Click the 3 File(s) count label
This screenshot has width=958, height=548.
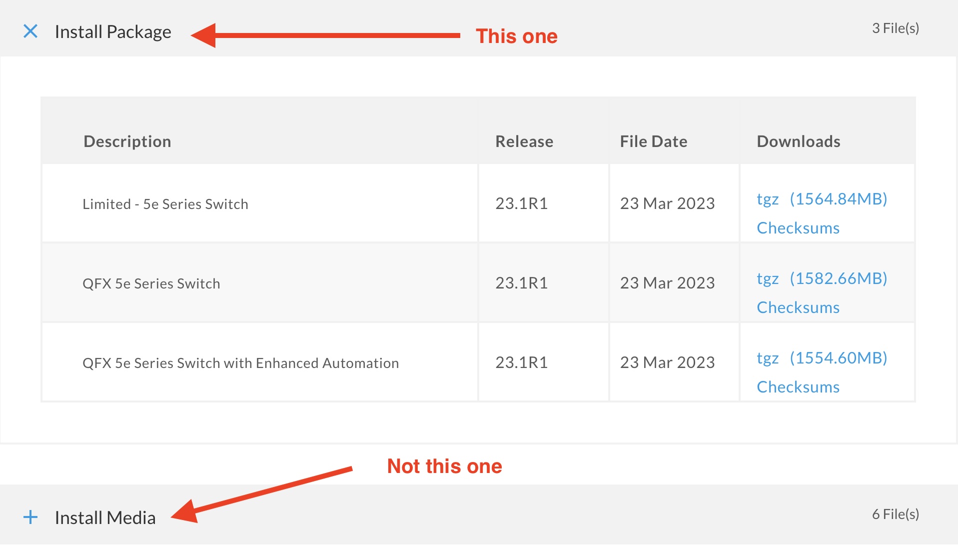point(896,28)
